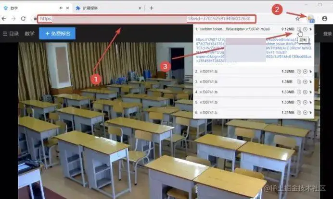Go back to the previous page
Viewport: 333px width, 199px height.
click(4, 19)
